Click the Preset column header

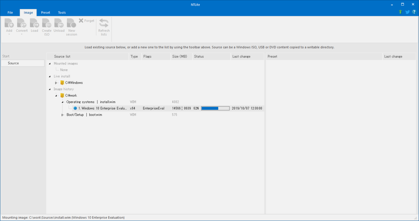pos(324,57)
